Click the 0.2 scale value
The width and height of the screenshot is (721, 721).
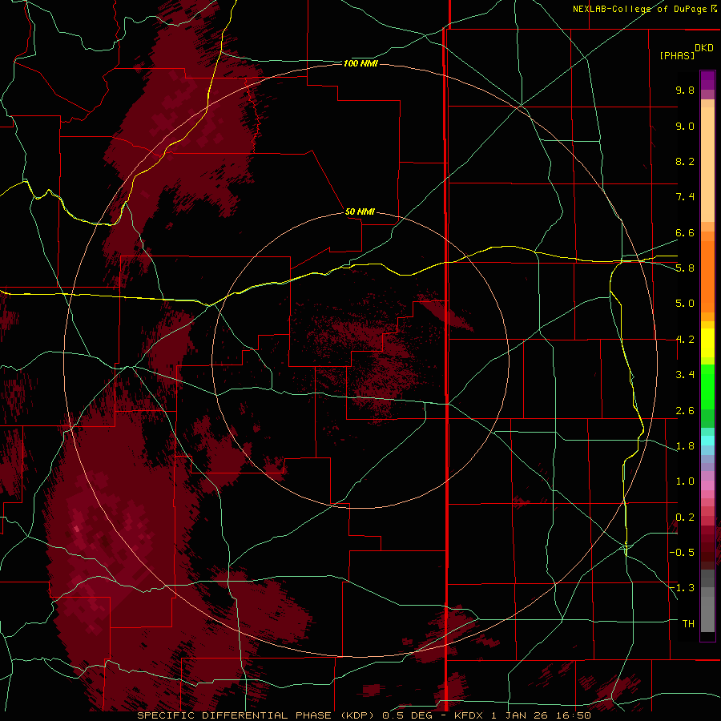(x=685, y=518)
